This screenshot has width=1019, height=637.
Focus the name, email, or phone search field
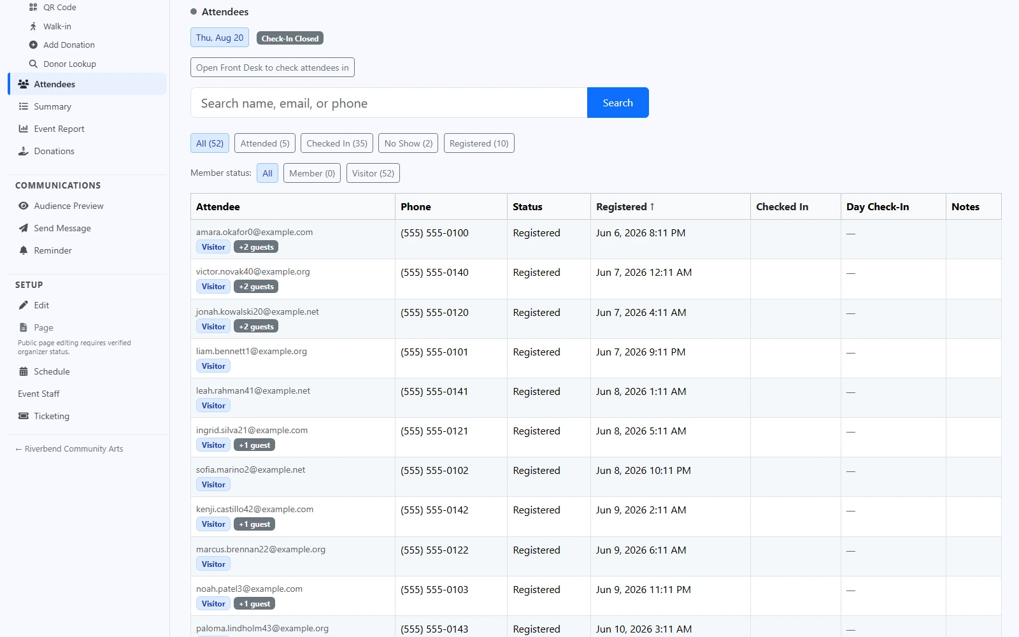click(x=388, y=103)
